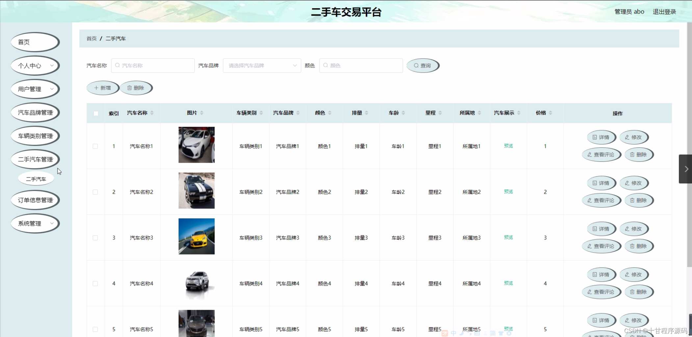Open 订单信息管理 from the sidebar

click(35, 200)
